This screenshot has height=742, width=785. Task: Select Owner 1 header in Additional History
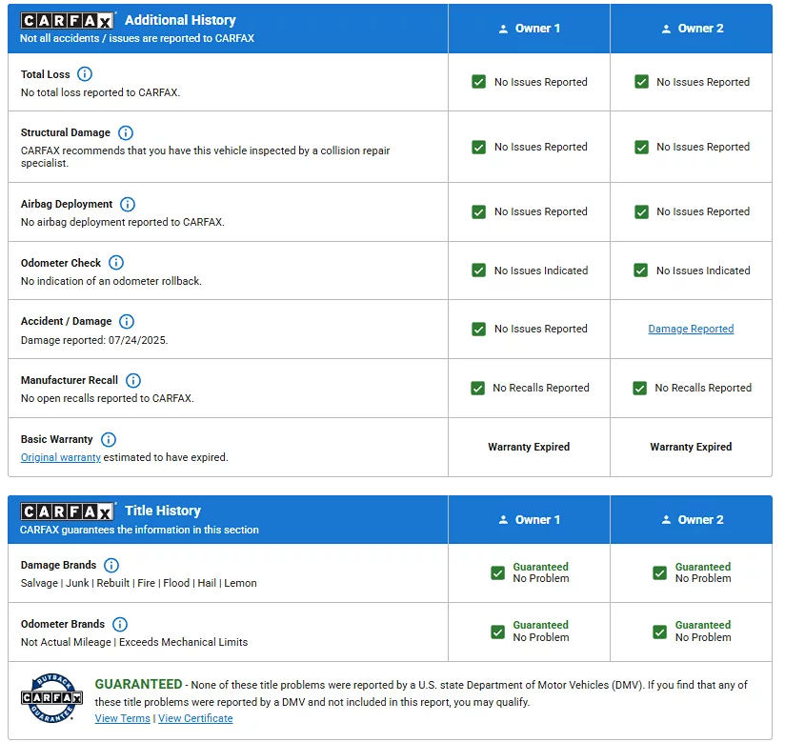tap(529, 29)
